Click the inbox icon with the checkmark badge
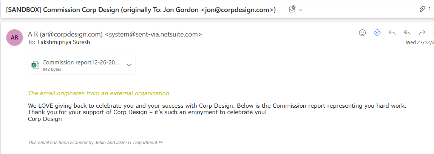Image resolution: width=434 pixels, height=154 pixels. [x=292, y=10]
